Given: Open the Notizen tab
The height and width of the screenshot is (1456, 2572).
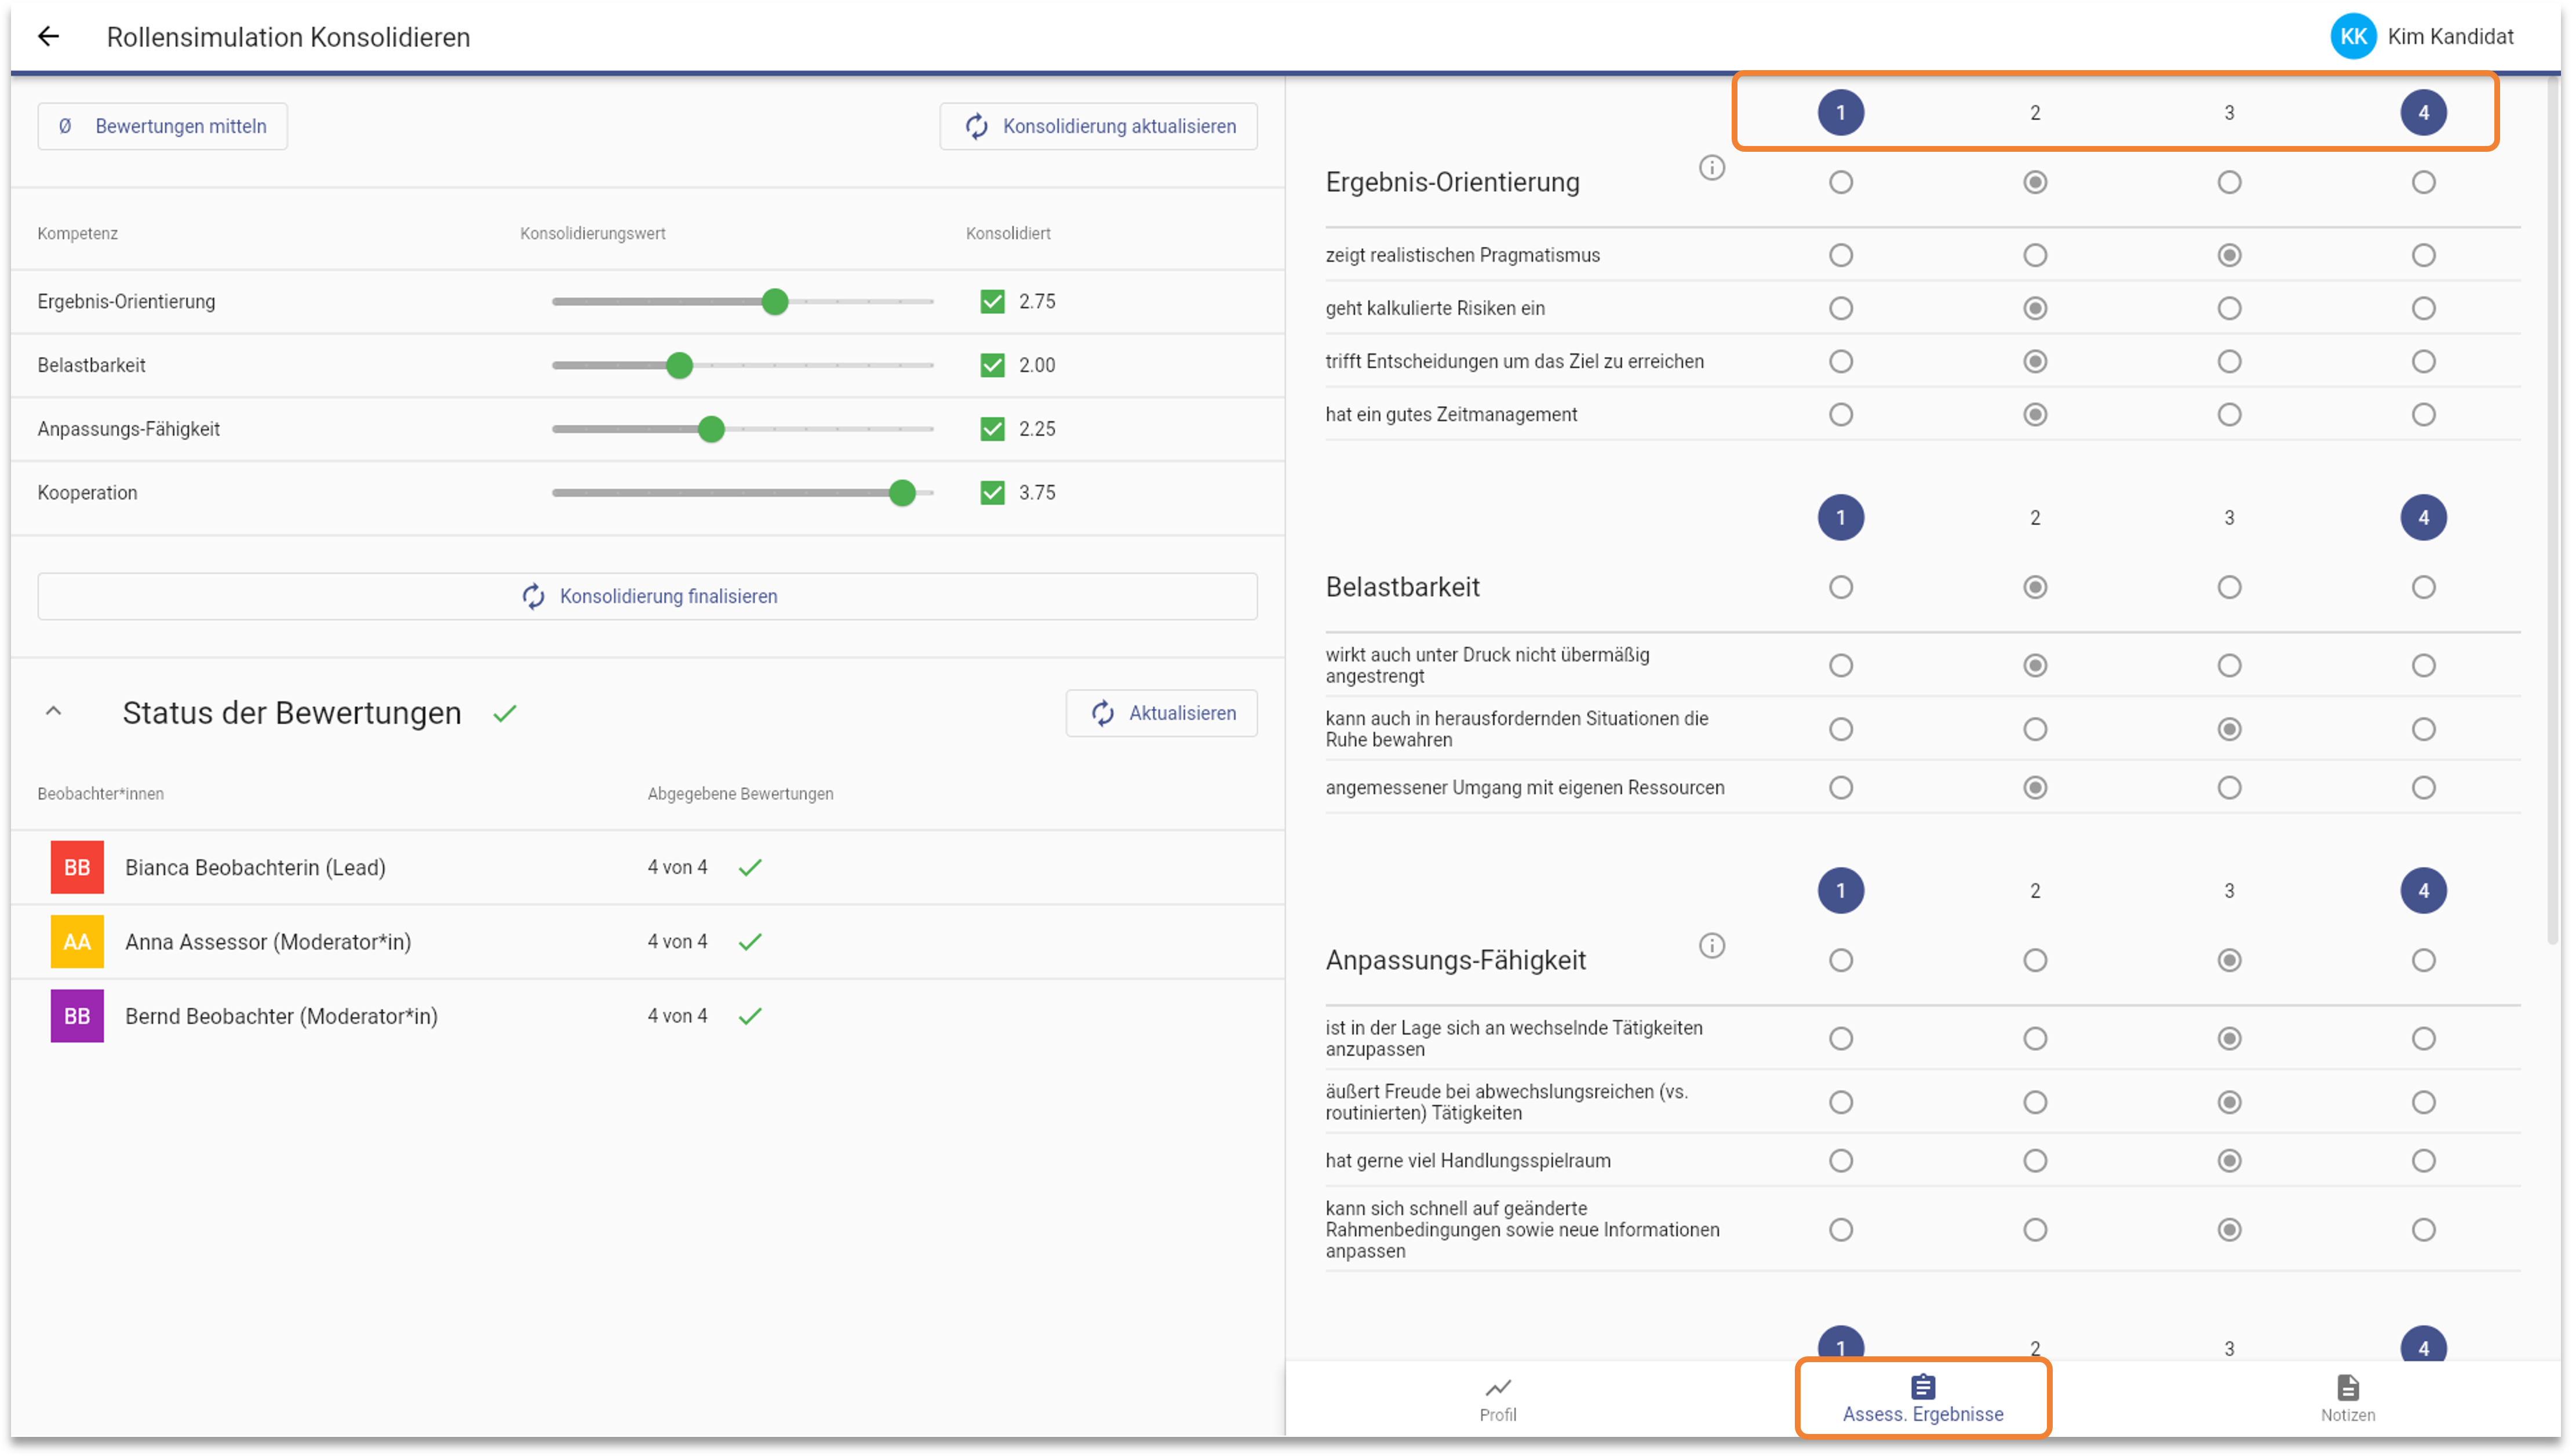Looking at the screenshot, I should point(2347,1399).
